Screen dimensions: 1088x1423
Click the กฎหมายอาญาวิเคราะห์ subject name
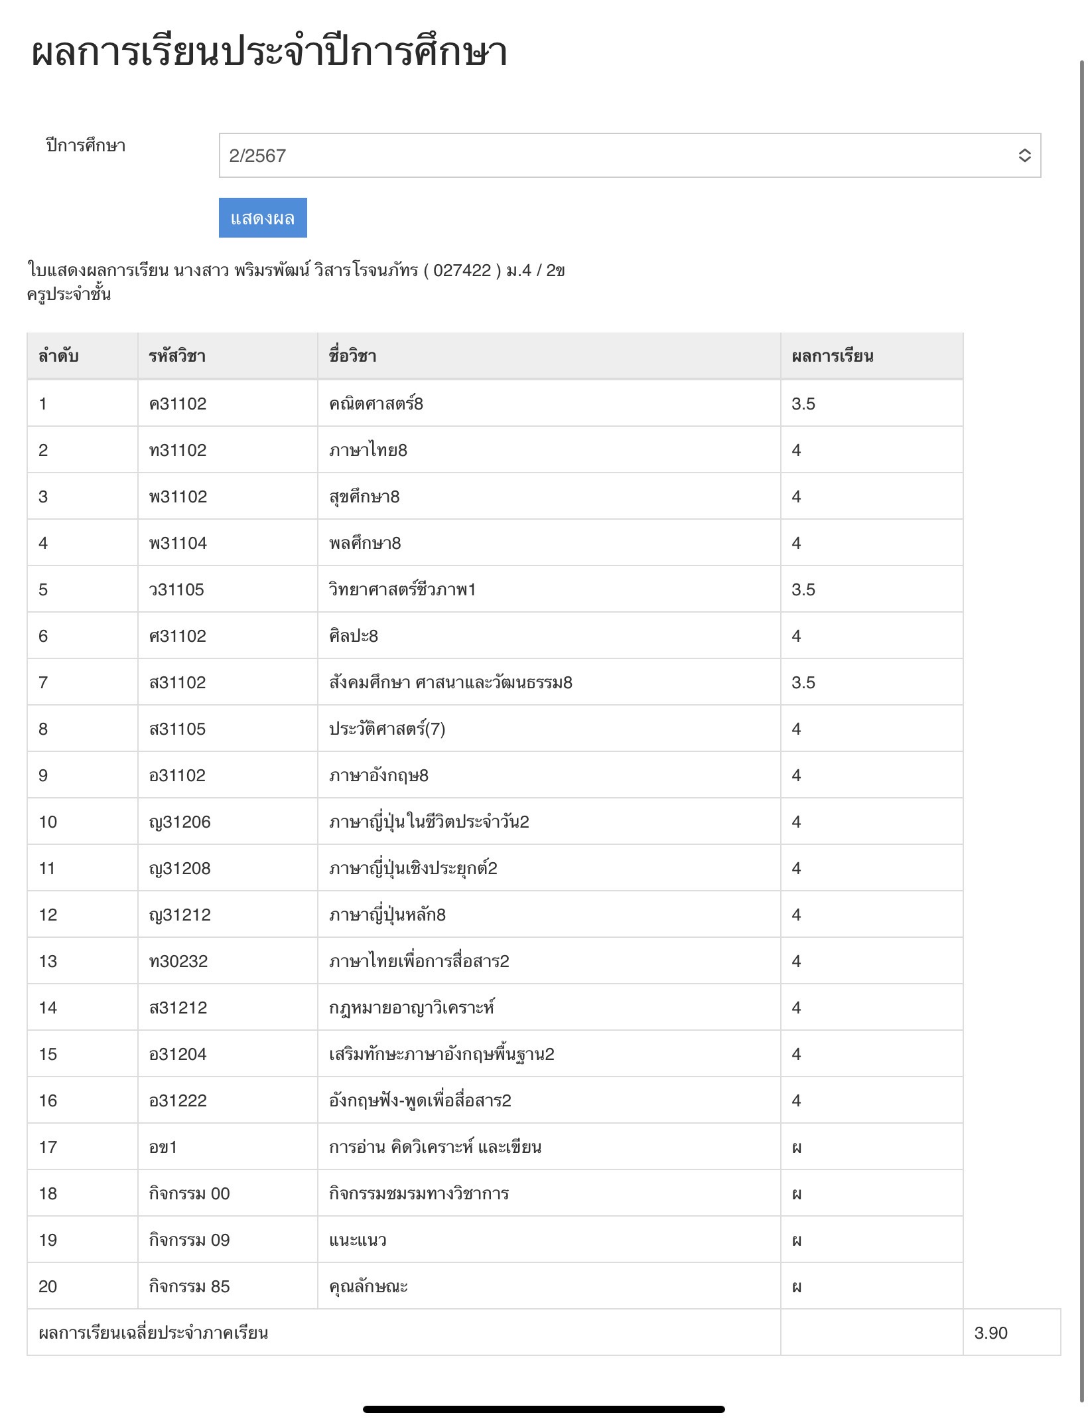411,1008
